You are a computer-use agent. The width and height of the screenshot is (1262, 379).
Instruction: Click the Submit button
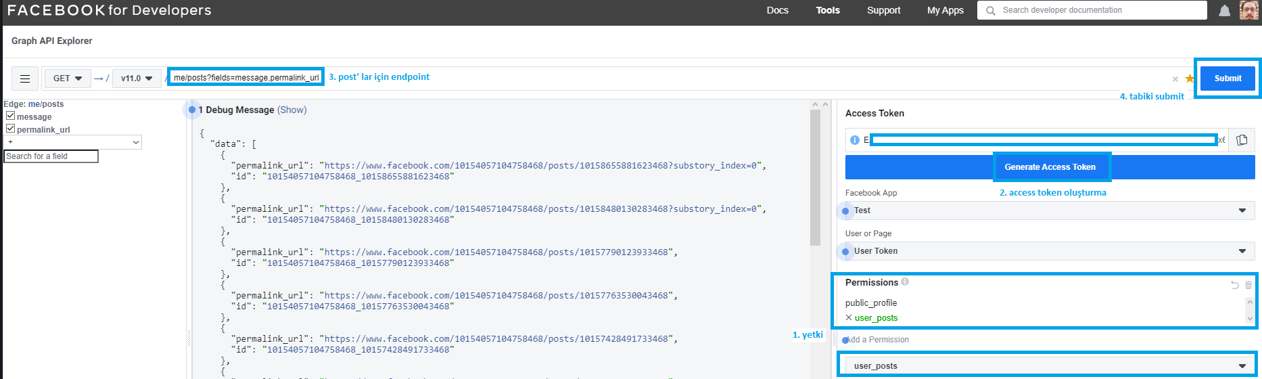click(1228, 79)
